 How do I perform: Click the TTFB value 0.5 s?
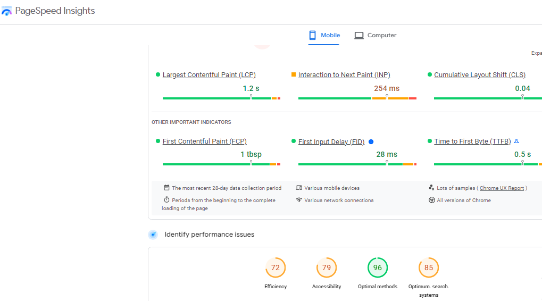(x=522, y=154)
